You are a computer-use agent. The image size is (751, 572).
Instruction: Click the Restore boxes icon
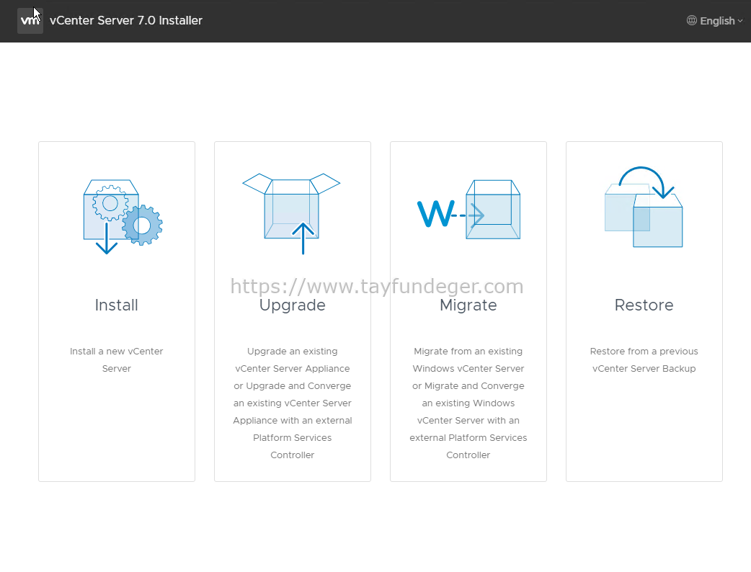(x=644, y=207)
